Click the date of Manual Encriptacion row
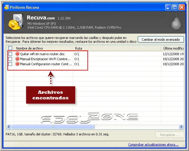This screenshot has width=189, height=151. 173,59
